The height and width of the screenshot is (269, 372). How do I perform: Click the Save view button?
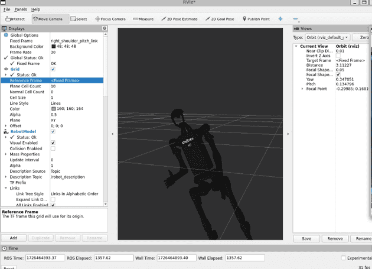(x=306, y=239)
